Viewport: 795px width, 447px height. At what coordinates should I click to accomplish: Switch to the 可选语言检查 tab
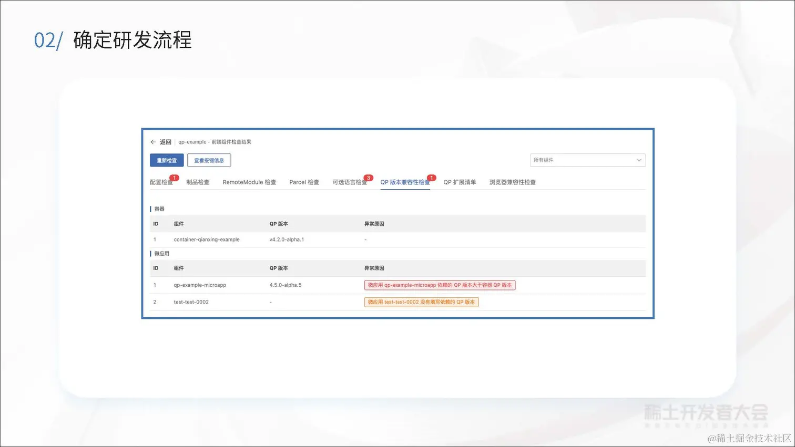[350, 182]
